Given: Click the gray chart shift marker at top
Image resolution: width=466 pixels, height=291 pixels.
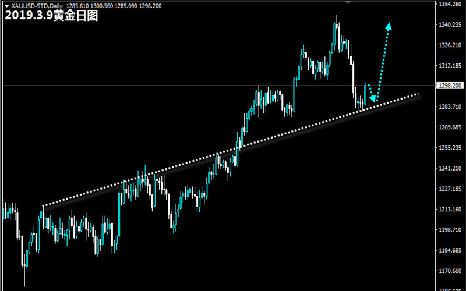Looking at the screenshot, I should point(348,3).
